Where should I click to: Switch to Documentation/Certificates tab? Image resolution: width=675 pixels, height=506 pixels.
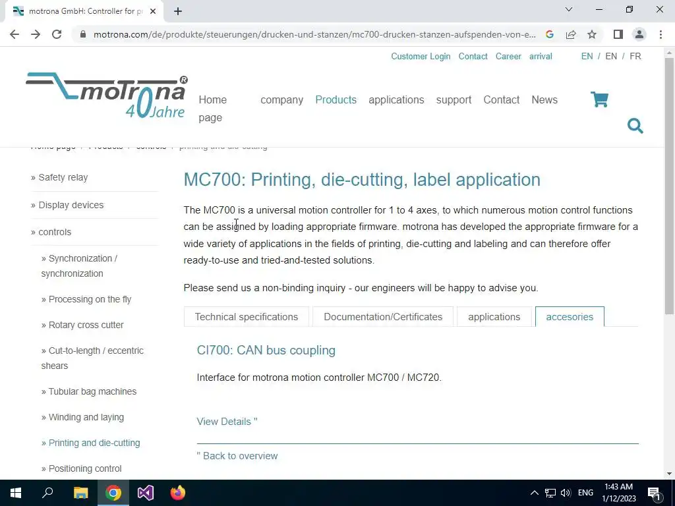coord(383,317)
